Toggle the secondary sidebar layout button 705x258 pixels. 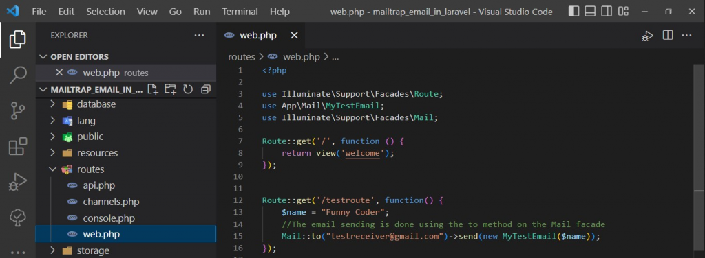[x=607, y=12]
